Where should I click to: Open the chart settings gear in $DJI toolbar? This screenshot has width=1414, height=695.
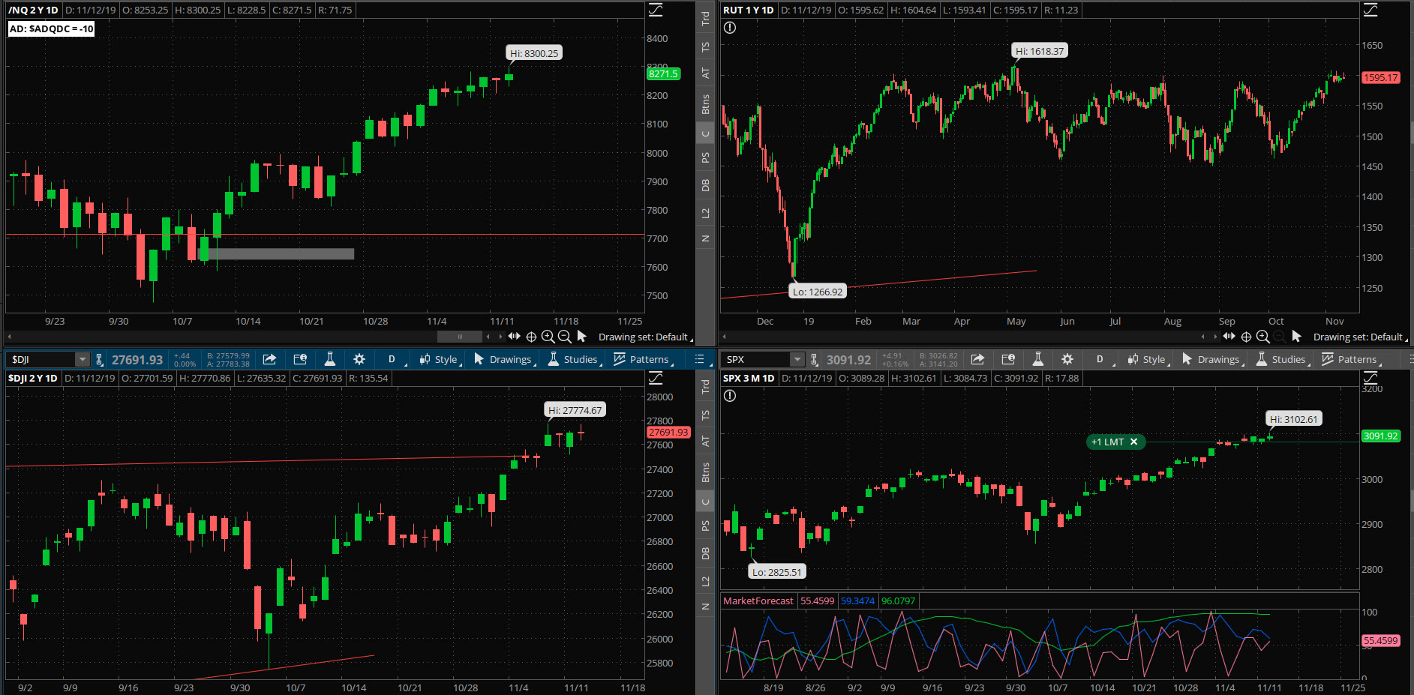click(x=359, y=359)
